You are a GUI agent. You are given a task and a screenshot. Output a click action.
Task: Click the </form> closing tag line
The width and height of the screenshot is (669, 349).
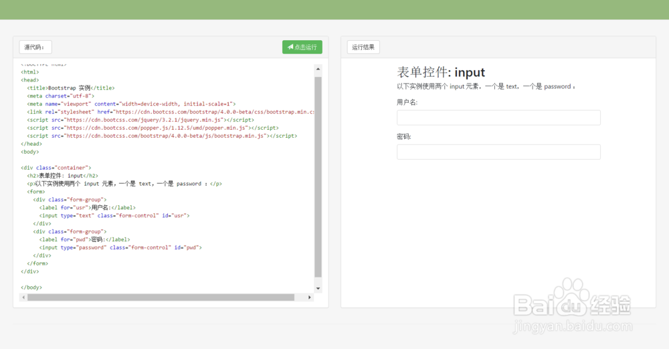[x=37, y=263]
